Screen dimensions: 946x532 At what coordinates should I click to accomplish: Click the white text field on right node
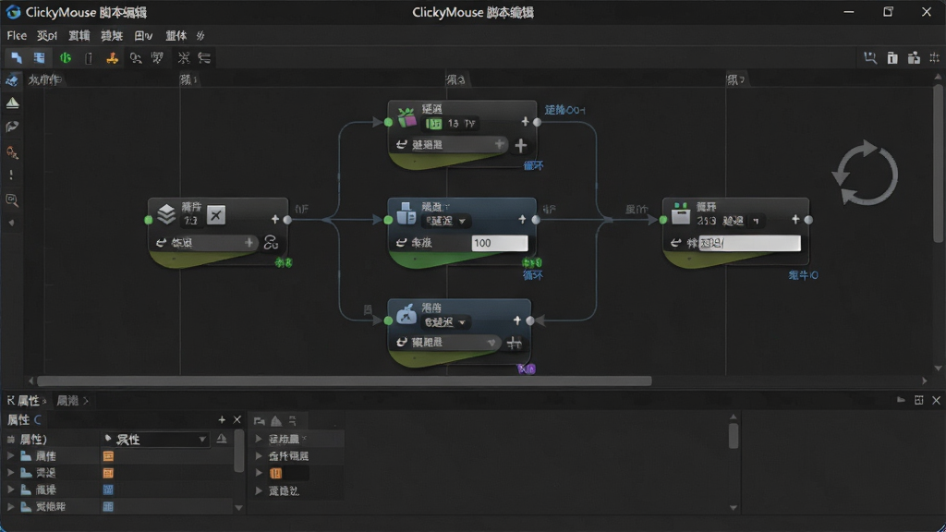749,243
